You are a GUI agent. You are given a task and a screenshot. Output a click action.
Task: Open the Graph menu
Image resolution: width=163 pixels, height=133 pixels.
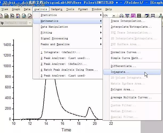point(16,9)
